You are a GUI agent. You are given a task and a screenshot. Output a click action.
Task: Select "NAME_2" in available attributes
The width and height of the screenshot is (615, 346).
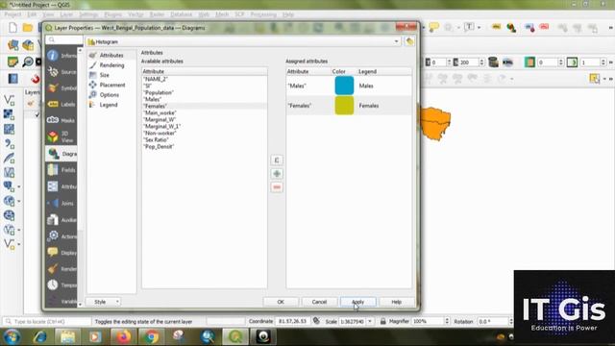[205, 79]
